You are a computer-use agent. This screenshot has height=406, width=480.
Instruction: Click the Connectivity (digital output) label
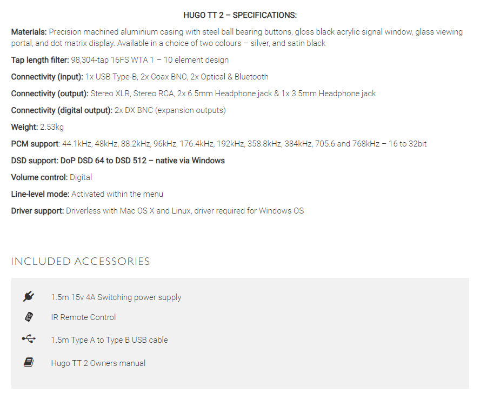[62, 110]
